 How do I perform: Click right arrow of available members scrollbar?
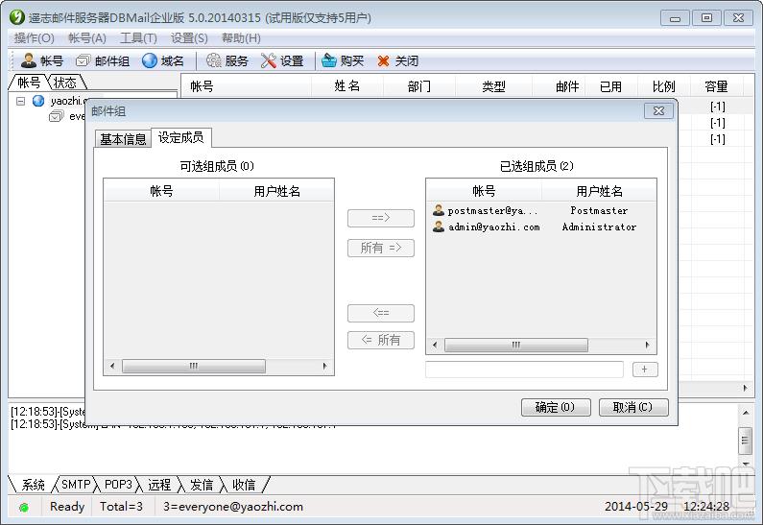point(324,366)
